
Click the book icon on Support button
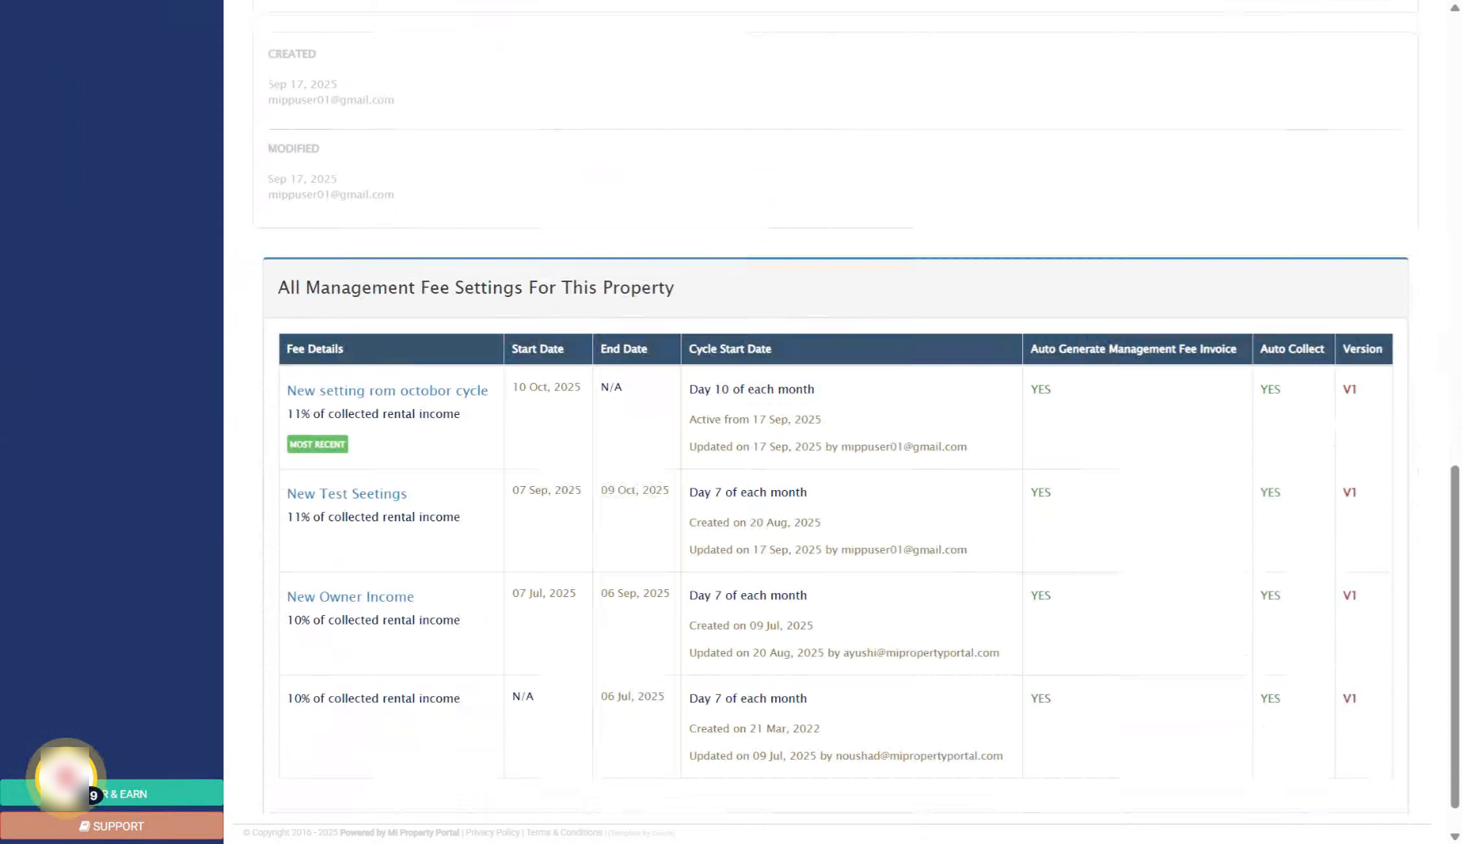pos(84,826)
